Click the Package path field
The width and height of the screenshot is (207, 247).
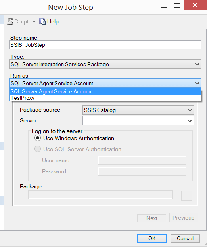click(x=100, y=195)
